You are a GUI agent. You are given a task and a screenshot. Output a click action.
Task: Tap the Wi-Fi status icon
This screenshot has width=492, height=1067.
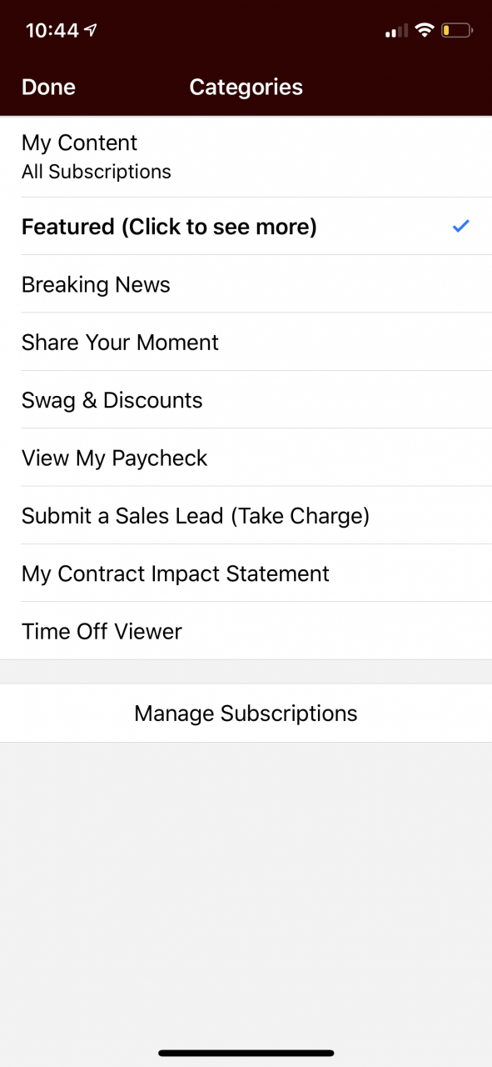click(425, 31)
